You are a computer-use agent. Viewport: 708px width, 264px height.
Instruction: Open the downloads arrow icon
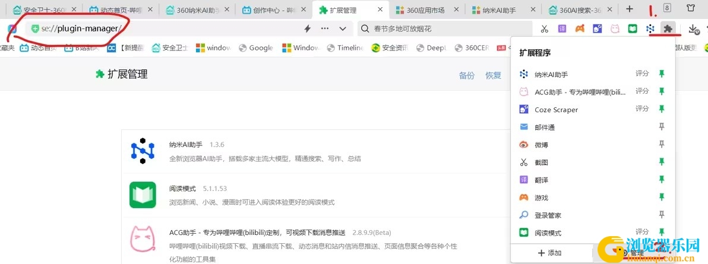click(x=694, y=29)
